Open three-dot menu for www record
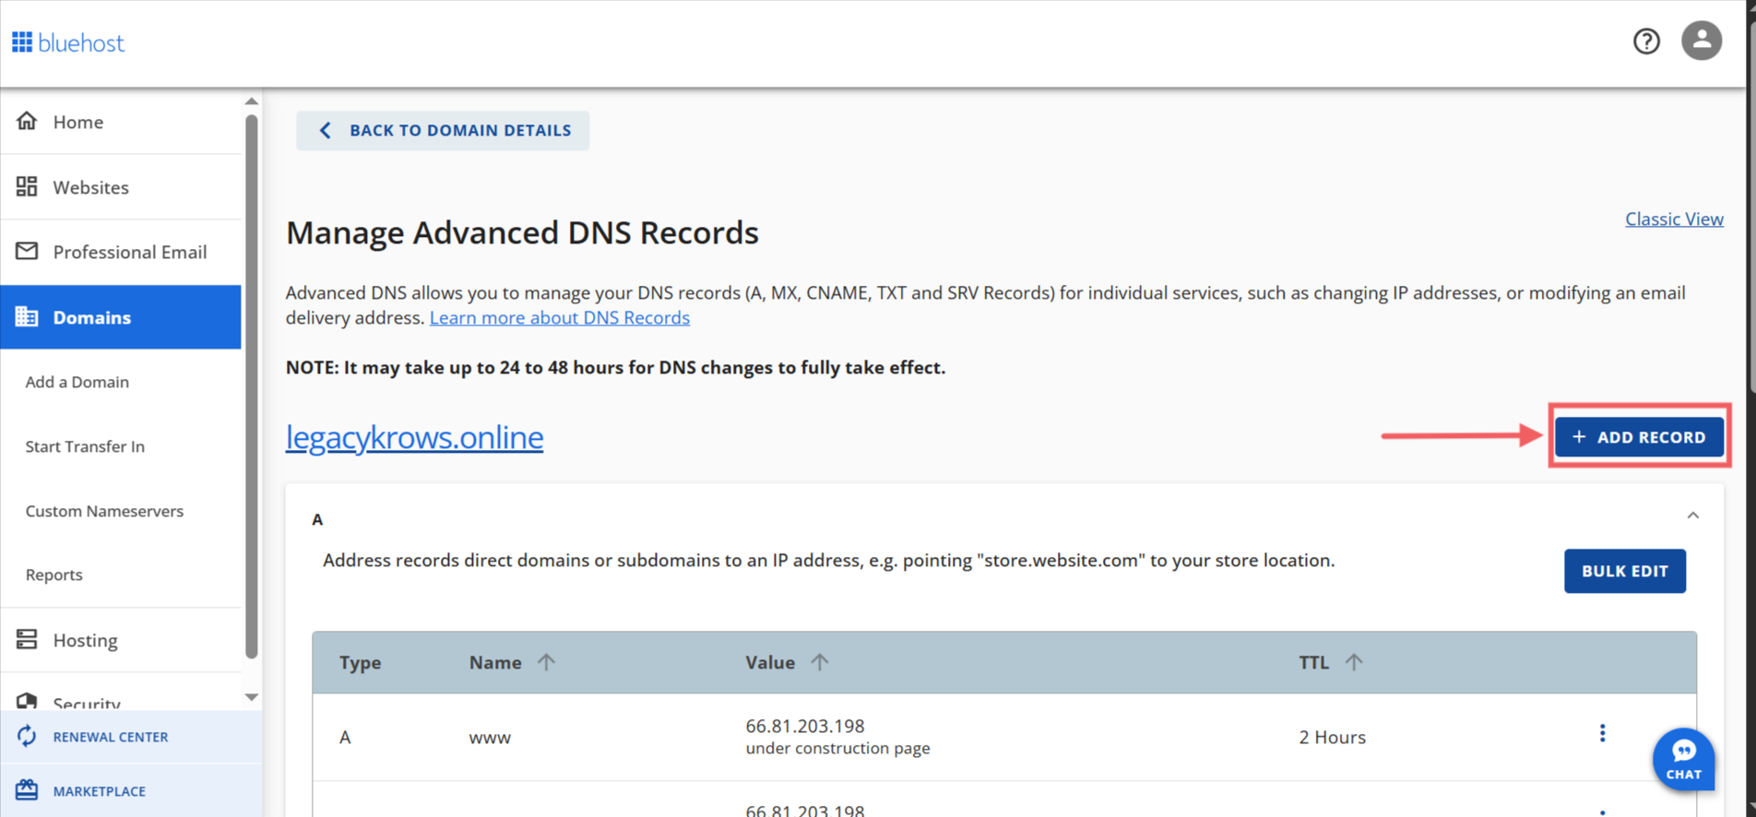Image resolution: width=1756 pixels, height=817 pixels. (1602, 733)
